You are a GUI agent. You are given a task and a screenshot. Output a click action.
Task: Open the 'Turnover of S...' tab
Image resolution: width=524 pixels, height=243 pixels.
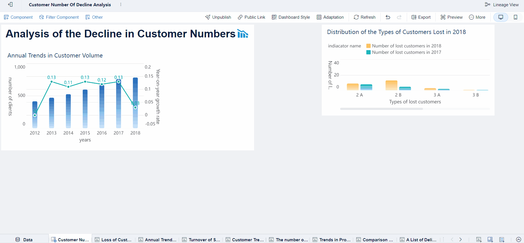(x=201, y=240)
